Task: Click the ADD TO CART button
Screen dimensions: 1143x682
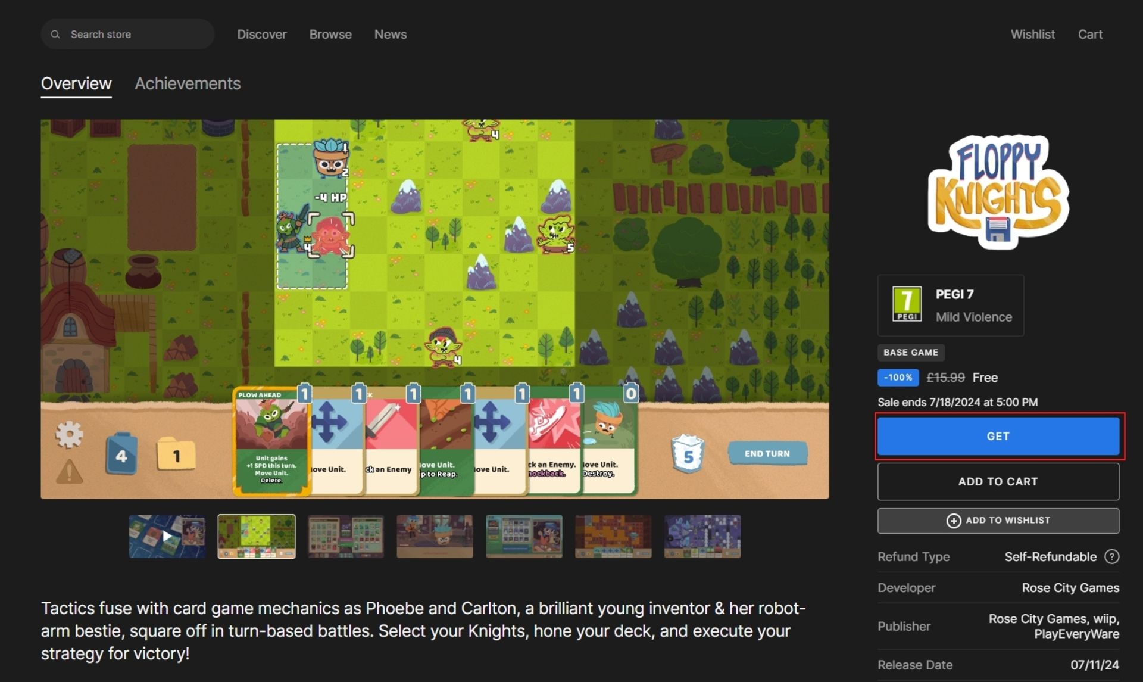Action: pyautogui.click(x=998, y=481)
